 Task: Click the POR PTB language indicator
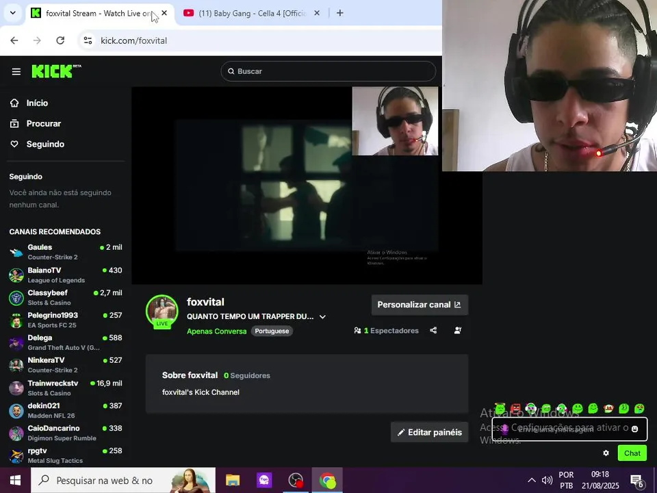click(x=566, y=481)
